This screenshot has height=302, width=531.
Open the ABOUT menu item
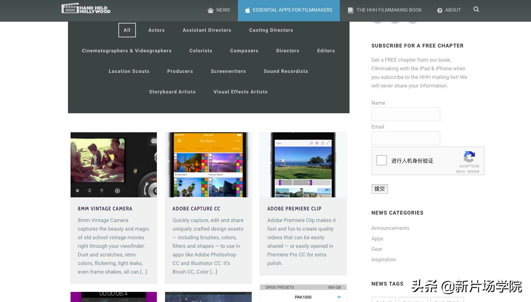click(x=449, y=10)
